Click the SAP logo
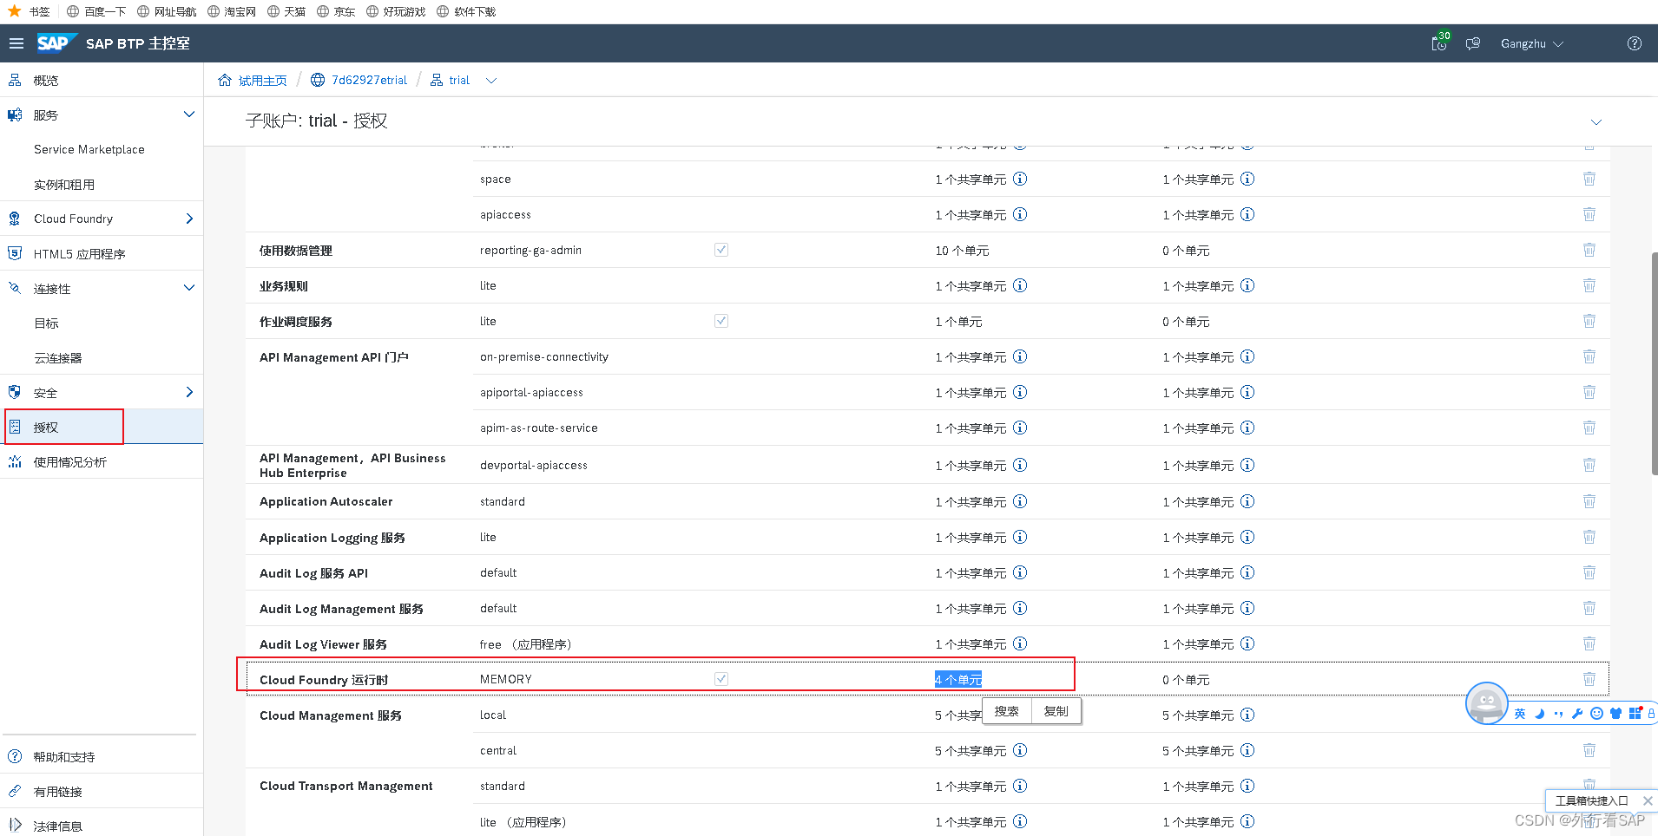The height and width of the screenshot is (836, 1658). point(56,42)
